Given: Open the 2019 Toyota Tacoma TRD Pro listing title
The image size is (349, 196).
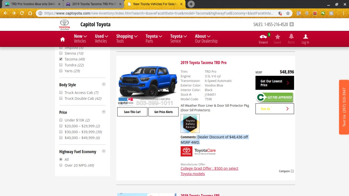Looking at the screenshot, I should [x=204, y=62].
